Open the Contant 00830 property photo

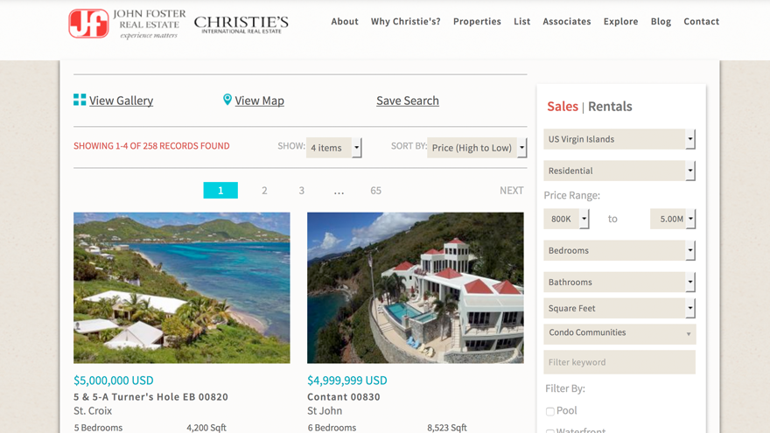point(416,288)
